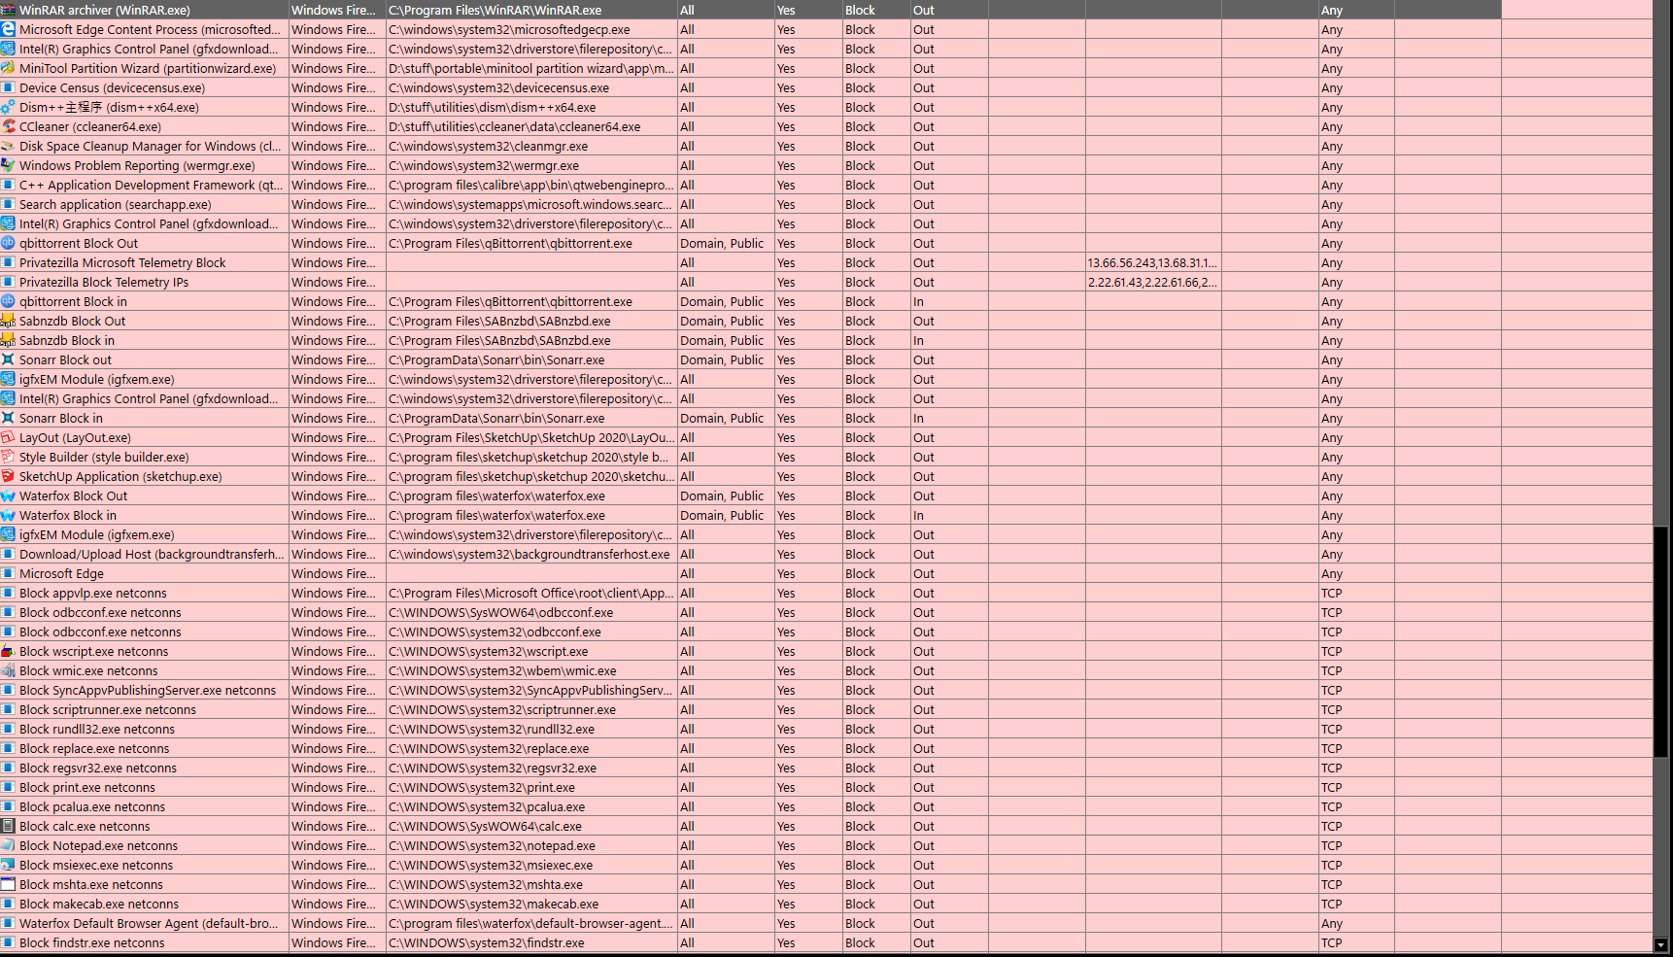This screenshot has width=1673, height=957.
Task: Select the system32\findstr.exe path cell
Action: tap(531, 942)
